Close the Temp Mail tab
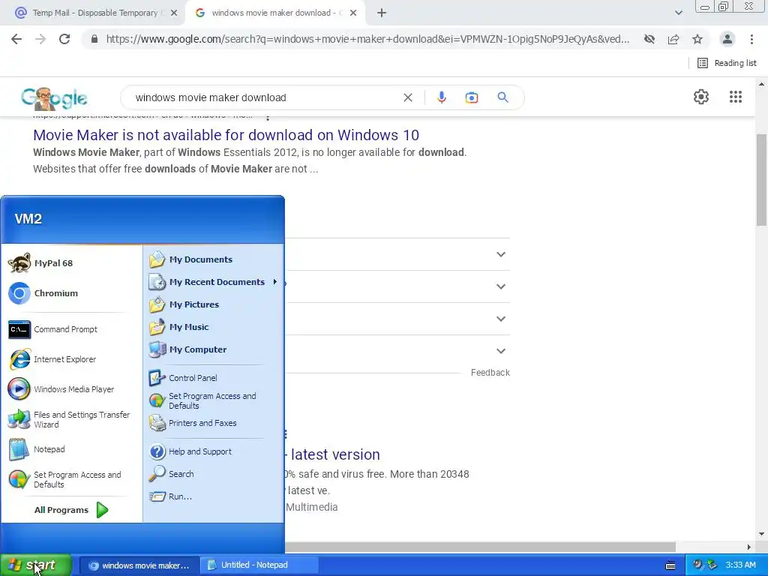 pyautogui.click(x=173, y=13)
